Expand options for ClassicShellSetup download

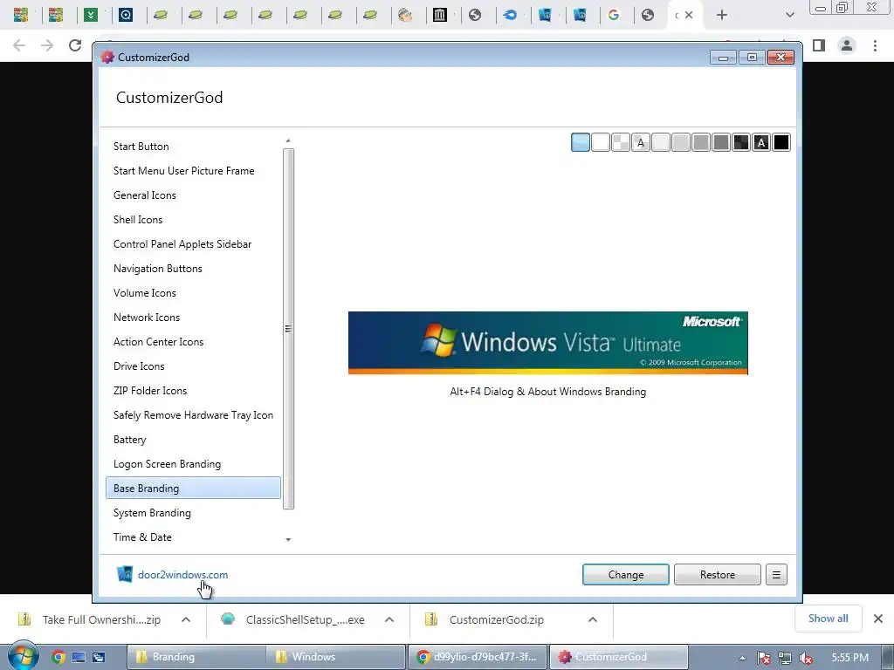pyautogui.click(x=389, y=619)
